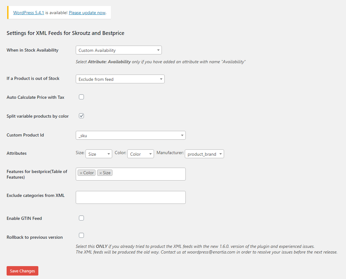
Task: Enable GTIN Feed checkbox
Action: click(81, 218)
